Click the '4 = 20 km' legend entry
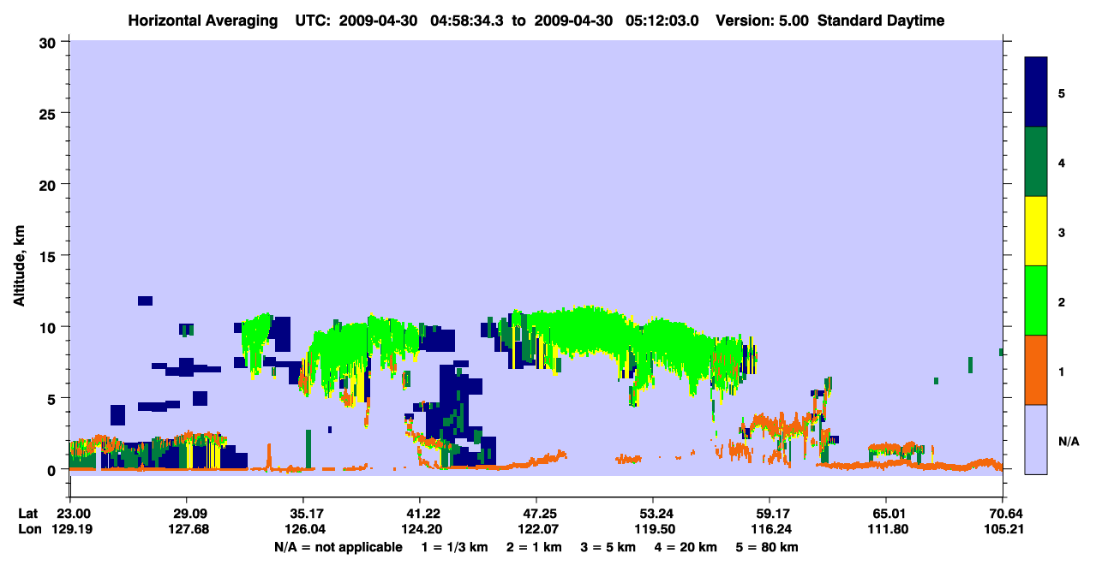 click(x=686, y=547)
